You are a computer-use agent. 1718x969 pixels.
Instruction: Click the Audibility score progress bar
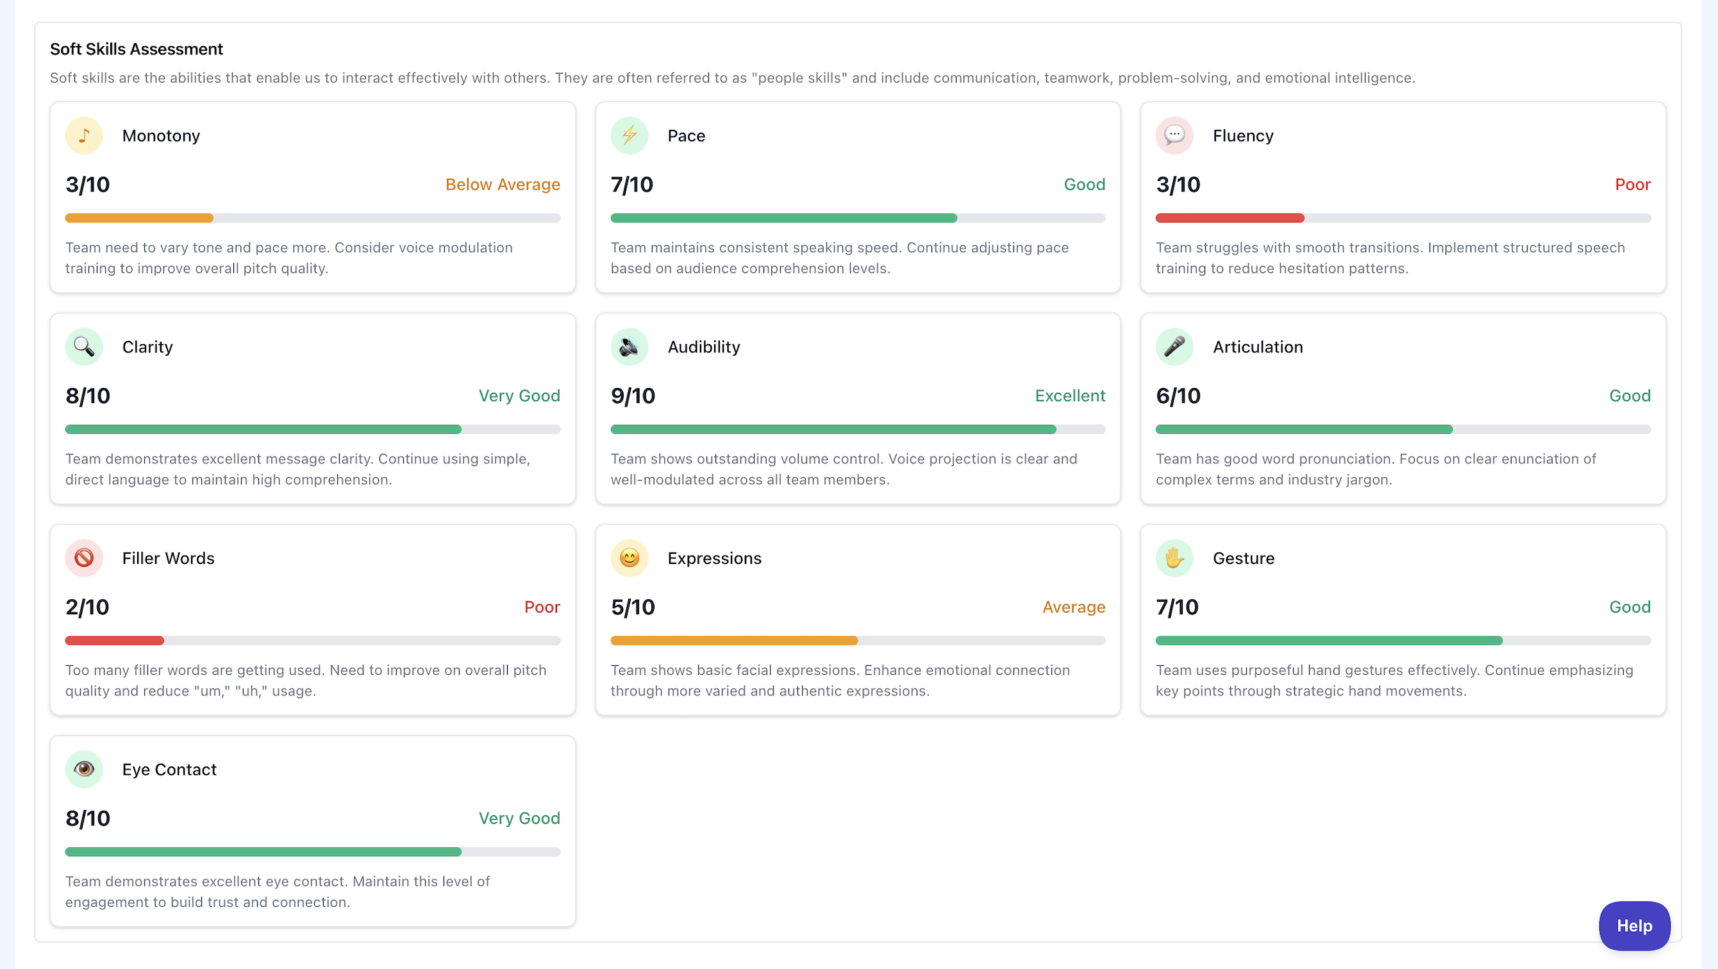857,429
